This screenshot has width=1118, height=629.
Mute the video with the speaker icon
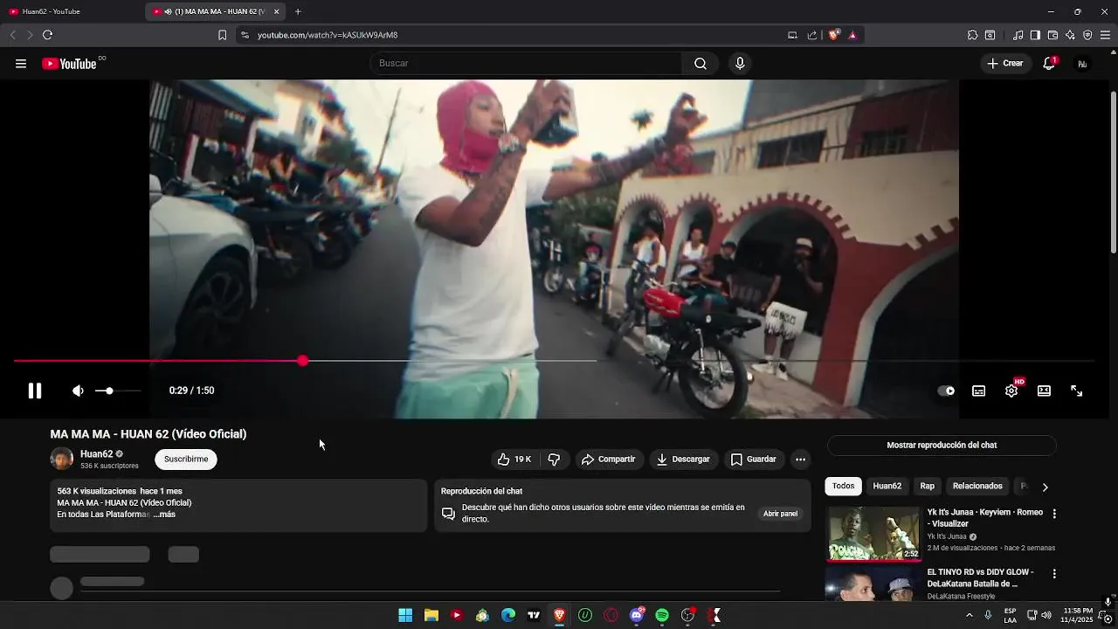click(78, 391)
